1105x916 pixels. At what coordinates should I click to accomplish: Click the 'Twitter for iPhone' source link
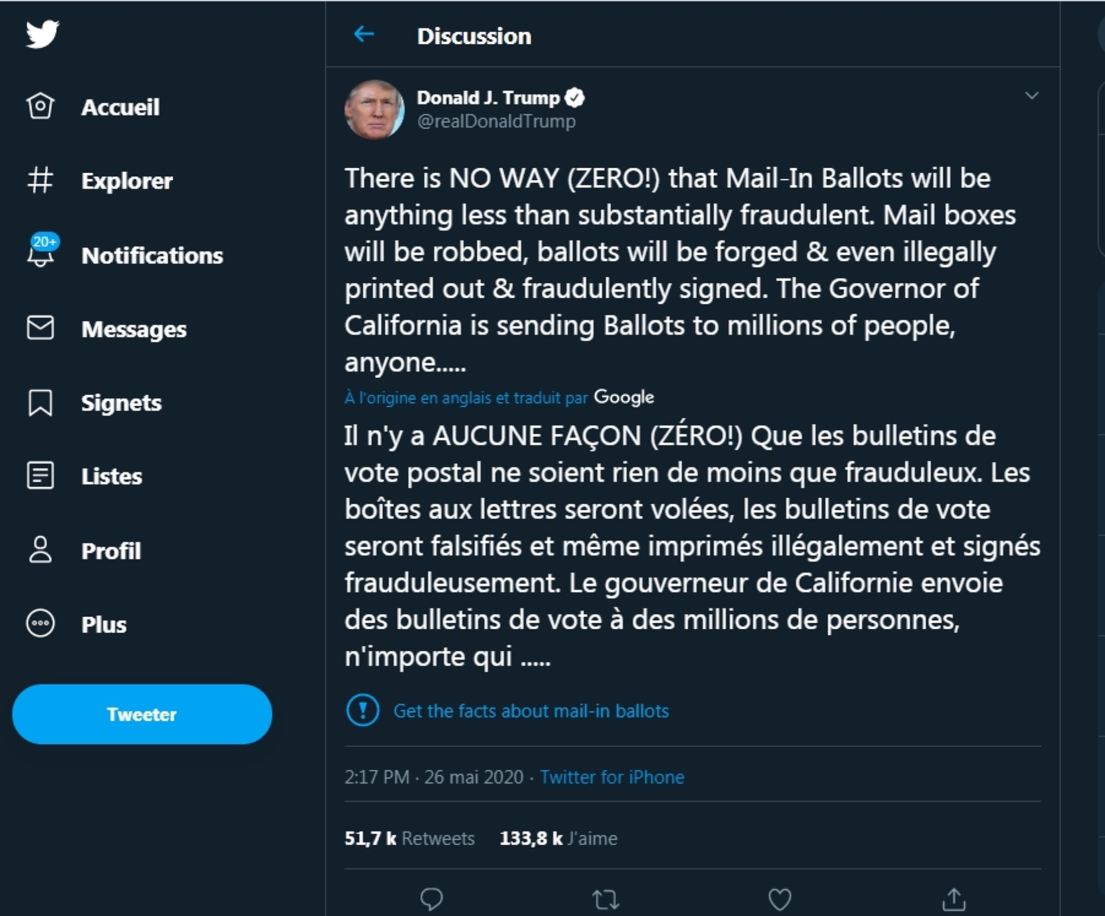(612, 777)
